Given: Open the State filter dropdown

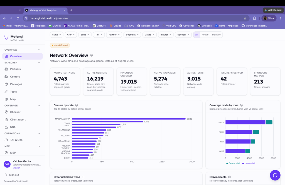Looking at the screenshot, I should pyautogui.click(x=56, y=34).
